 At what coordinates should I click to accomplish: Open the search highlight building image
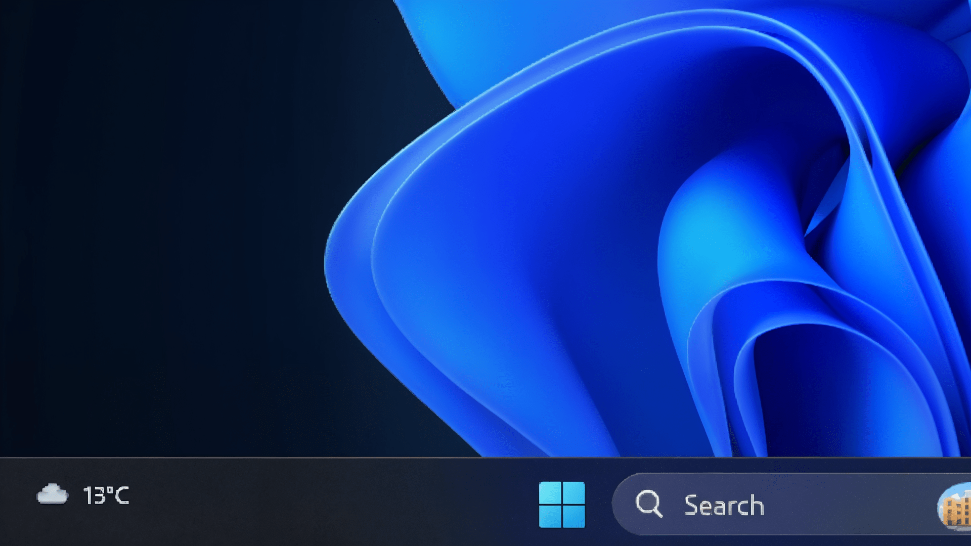click(954, 507)
